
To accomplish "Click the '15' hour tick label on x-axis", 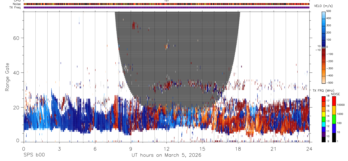I will click(x=202, y=149).
